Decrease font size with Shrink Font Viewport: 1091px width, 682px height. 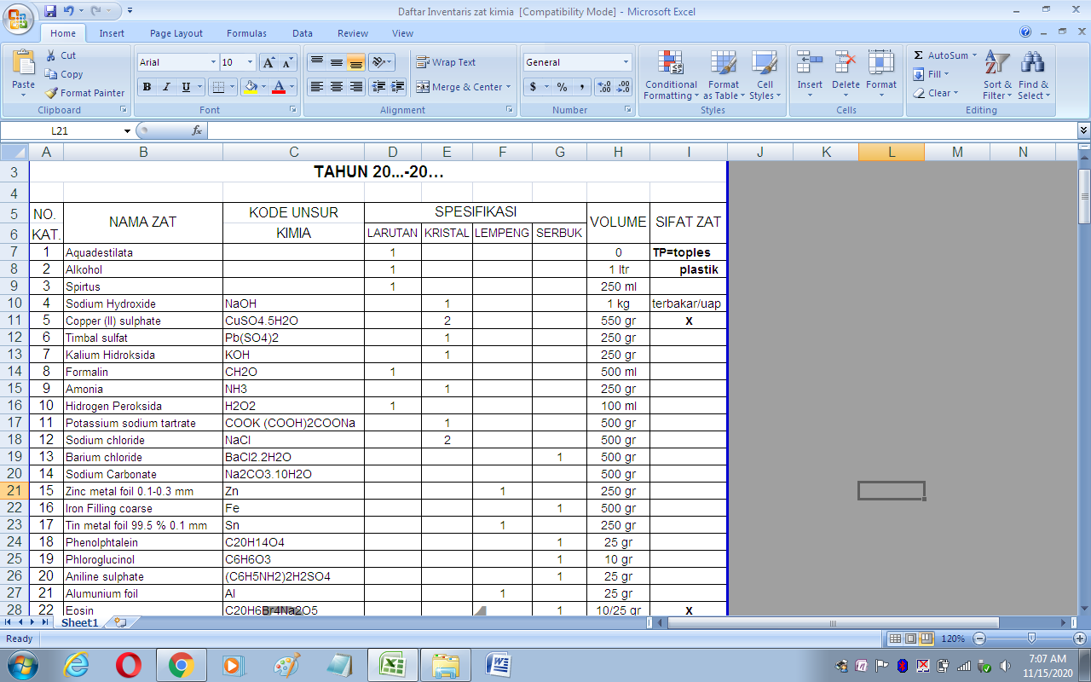pyautogui.click(x=287, y=62)
